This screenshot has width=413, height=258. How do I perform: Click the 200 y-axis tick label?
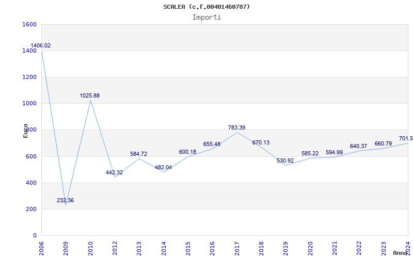tap(31, 209)
